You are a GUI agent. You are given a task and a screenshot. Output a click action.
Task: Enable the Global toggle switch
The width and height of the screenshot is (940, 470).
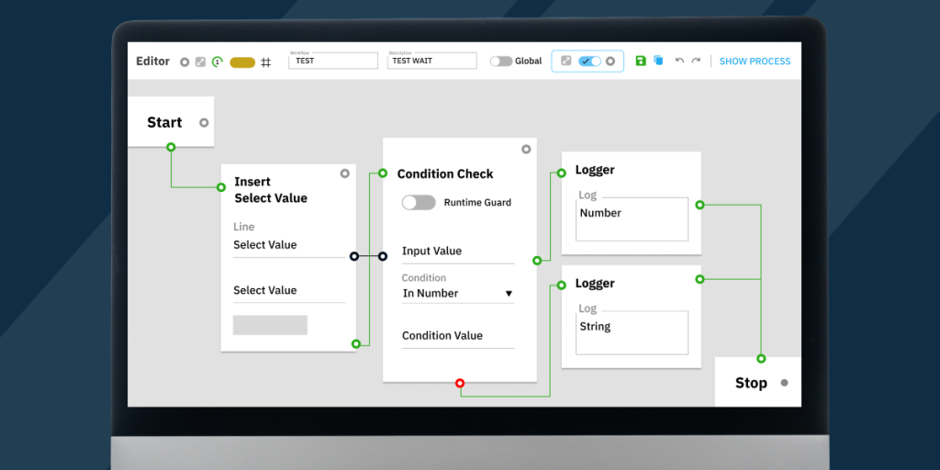[501, 62]
